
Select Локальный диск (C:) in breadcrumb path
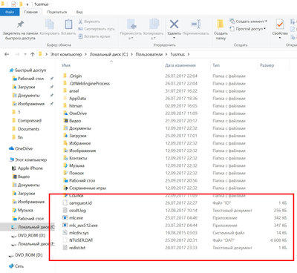click(108, 54)
